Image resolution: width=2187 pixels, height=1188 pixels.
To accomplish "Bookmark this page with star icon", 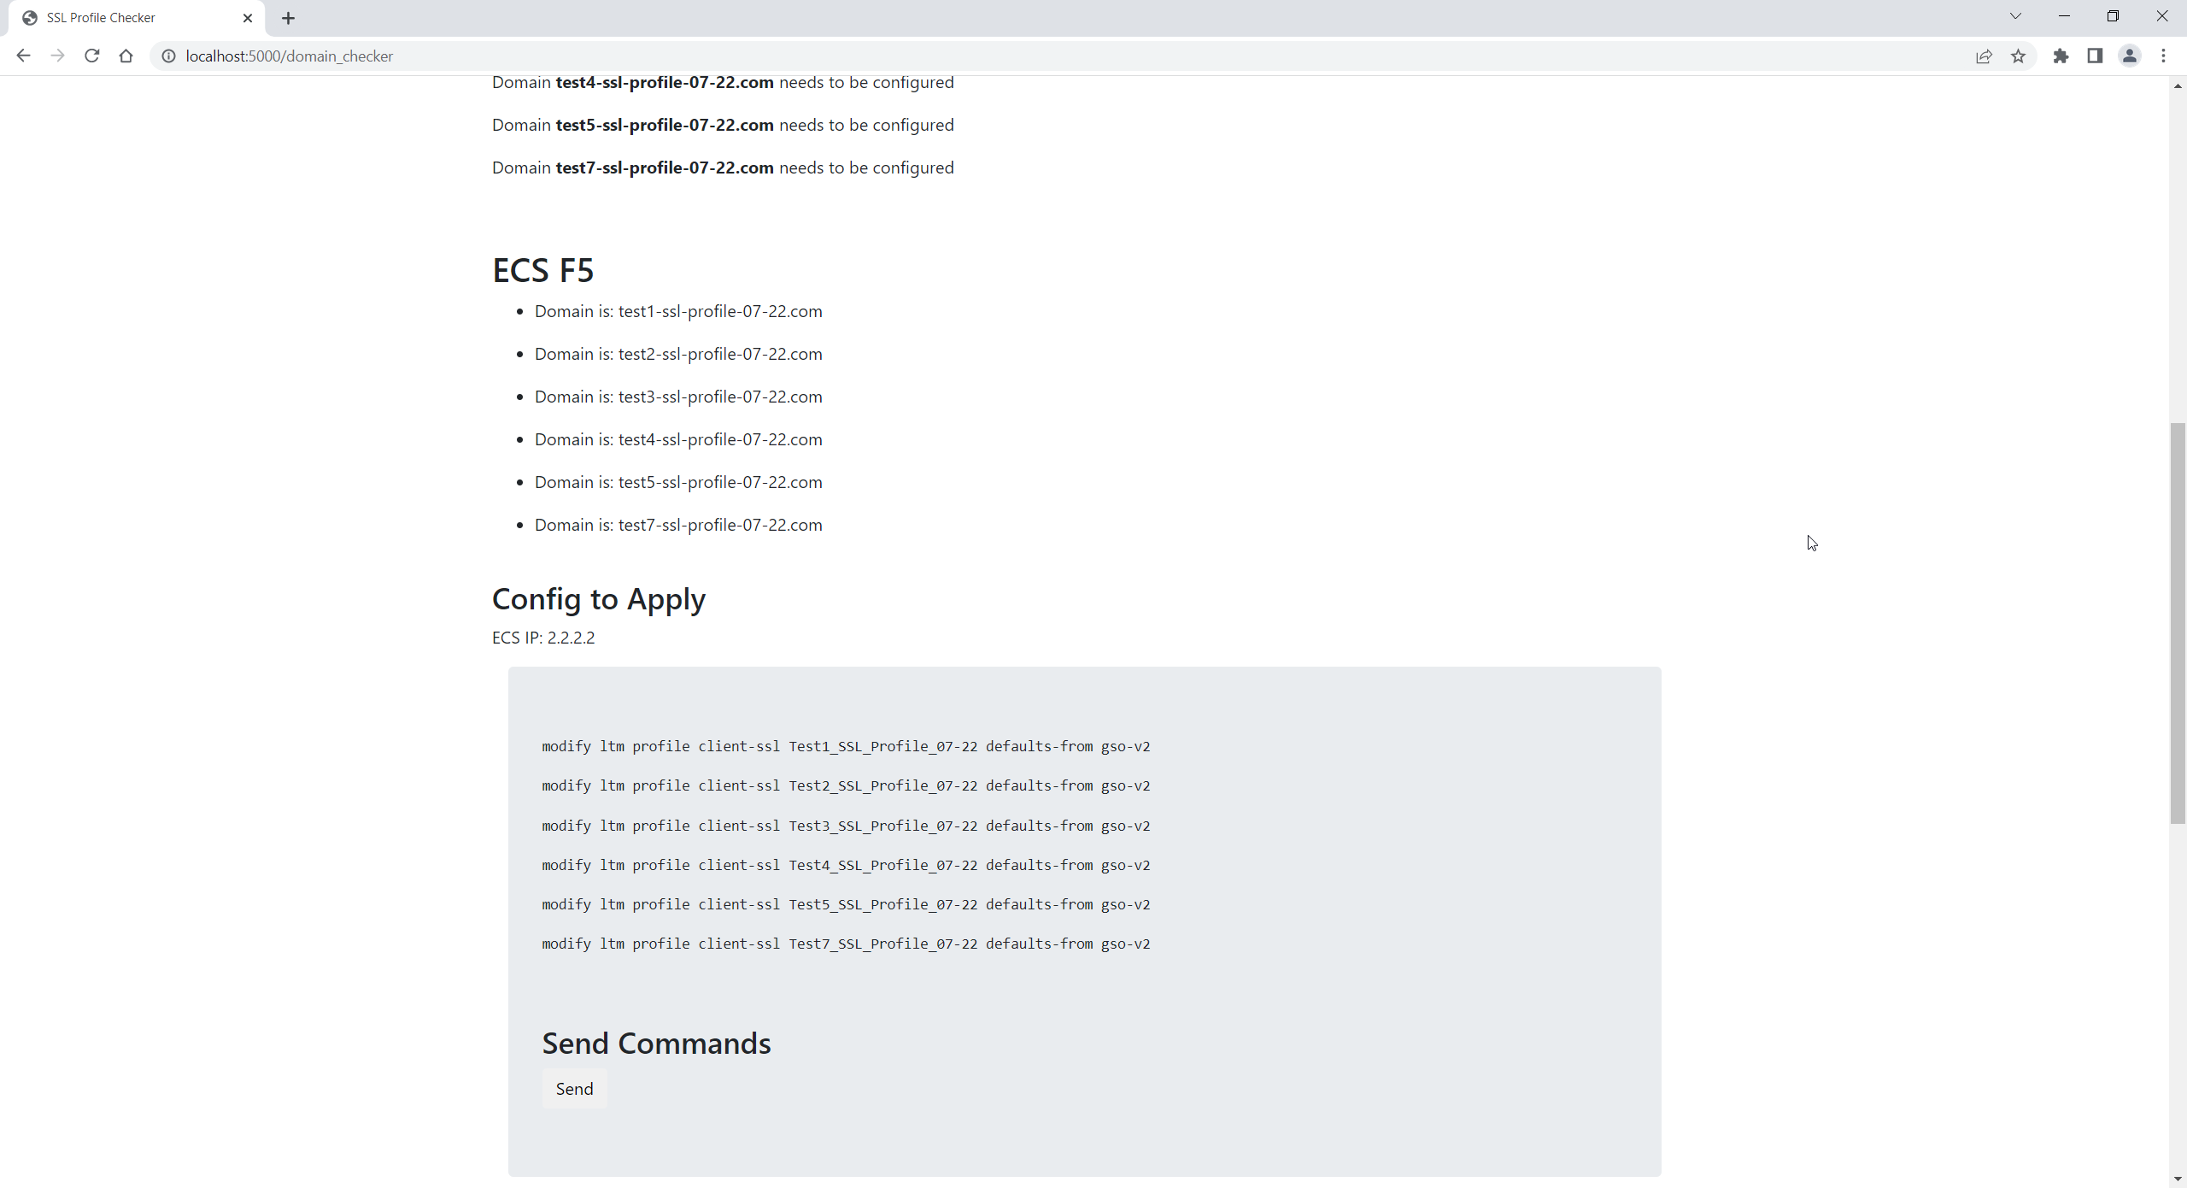I will (x=2018, y=56).
